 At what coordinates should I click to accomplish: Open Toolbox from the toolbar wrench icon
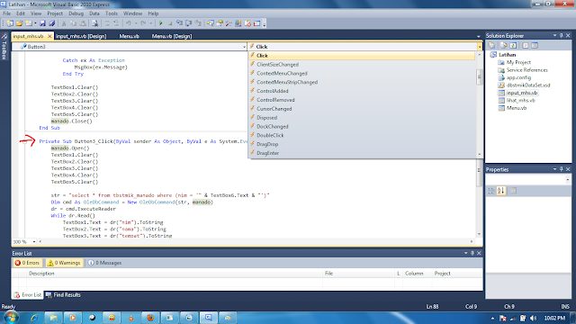229,23
